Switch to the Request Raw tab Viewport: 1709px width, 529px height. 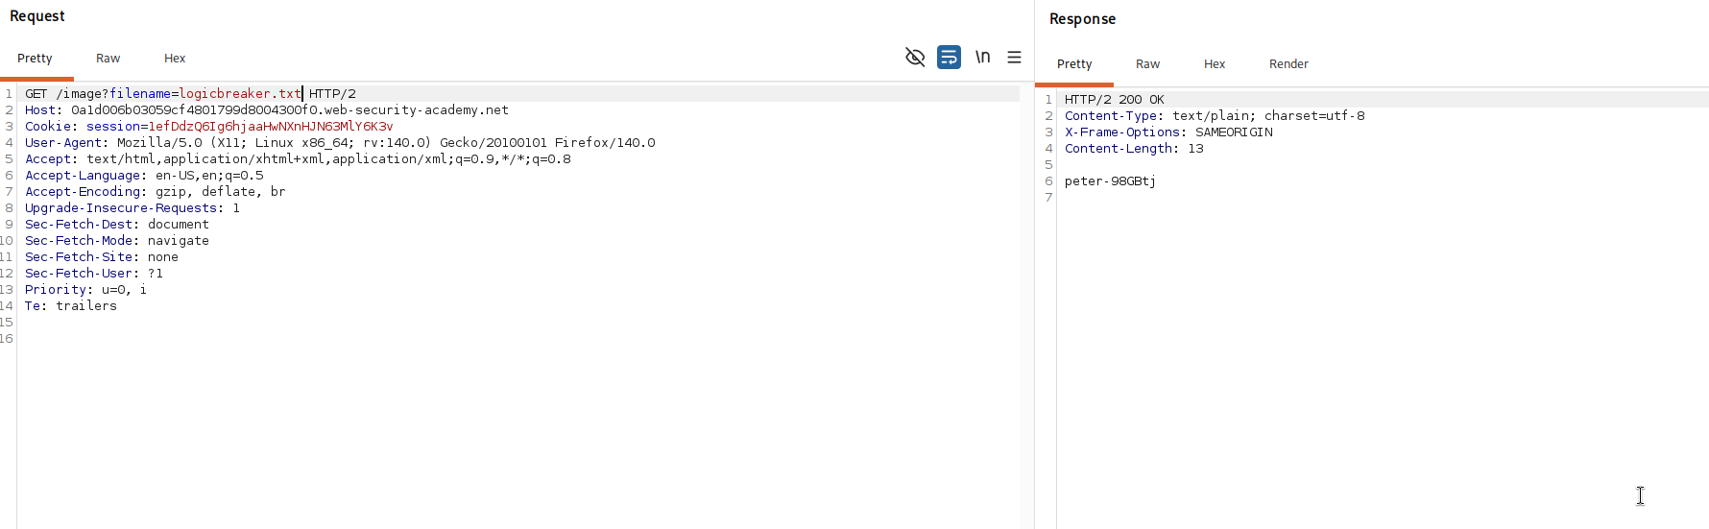coord(108,59)
